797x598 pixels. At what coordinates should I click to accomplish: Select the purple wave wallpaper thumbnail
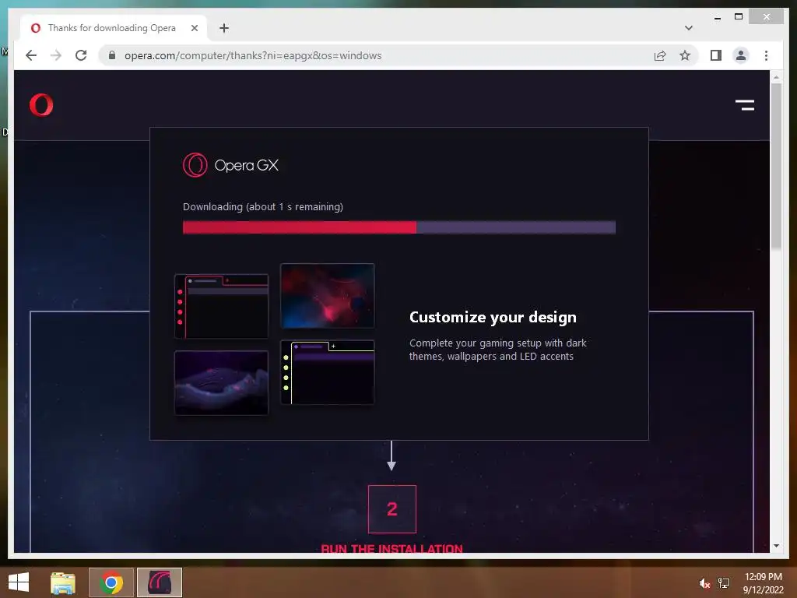221,383
